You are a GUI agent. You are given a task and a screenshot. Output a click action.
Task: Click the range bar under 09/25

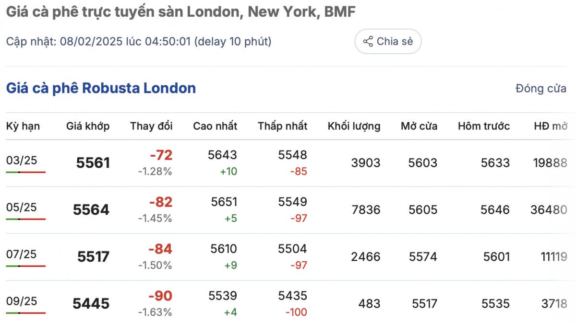pyautogui.click(x=26, y=313)
